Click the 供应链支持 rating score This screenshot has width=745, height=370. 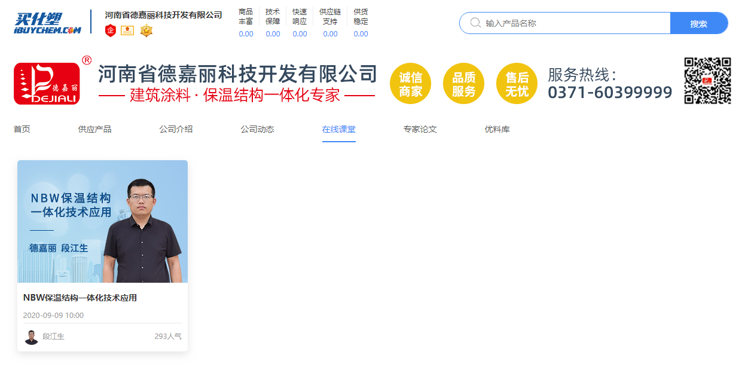[x=330, y=34]
